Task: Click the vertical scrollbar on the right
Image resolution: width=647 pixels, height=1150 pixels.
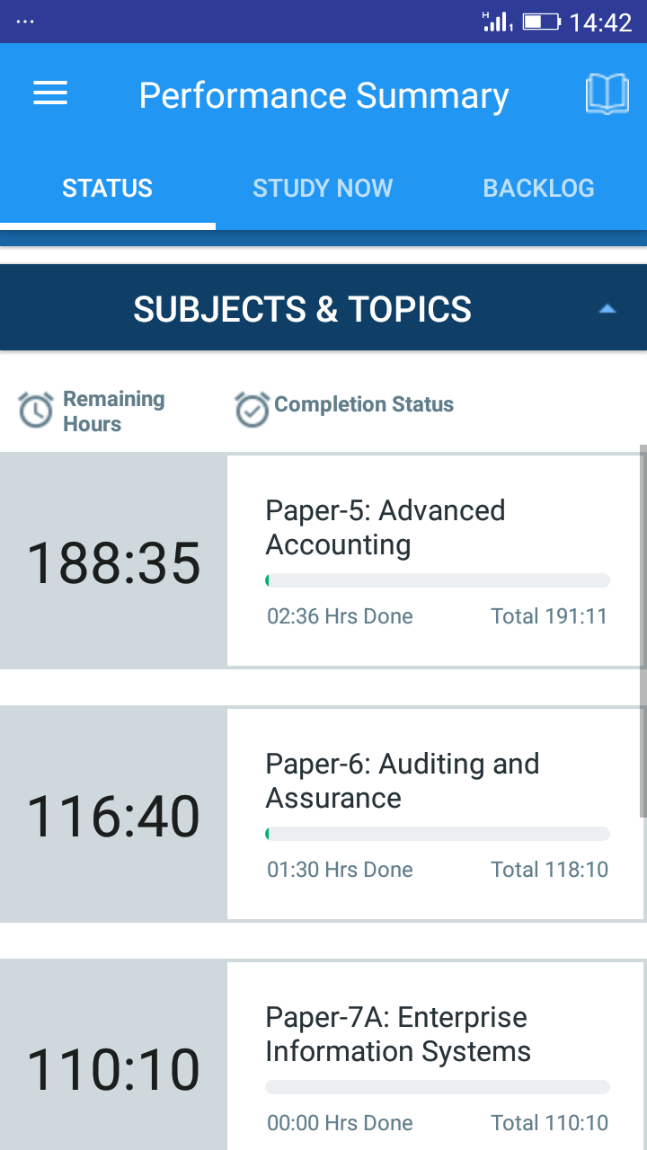Action: (x=643, y=629)
